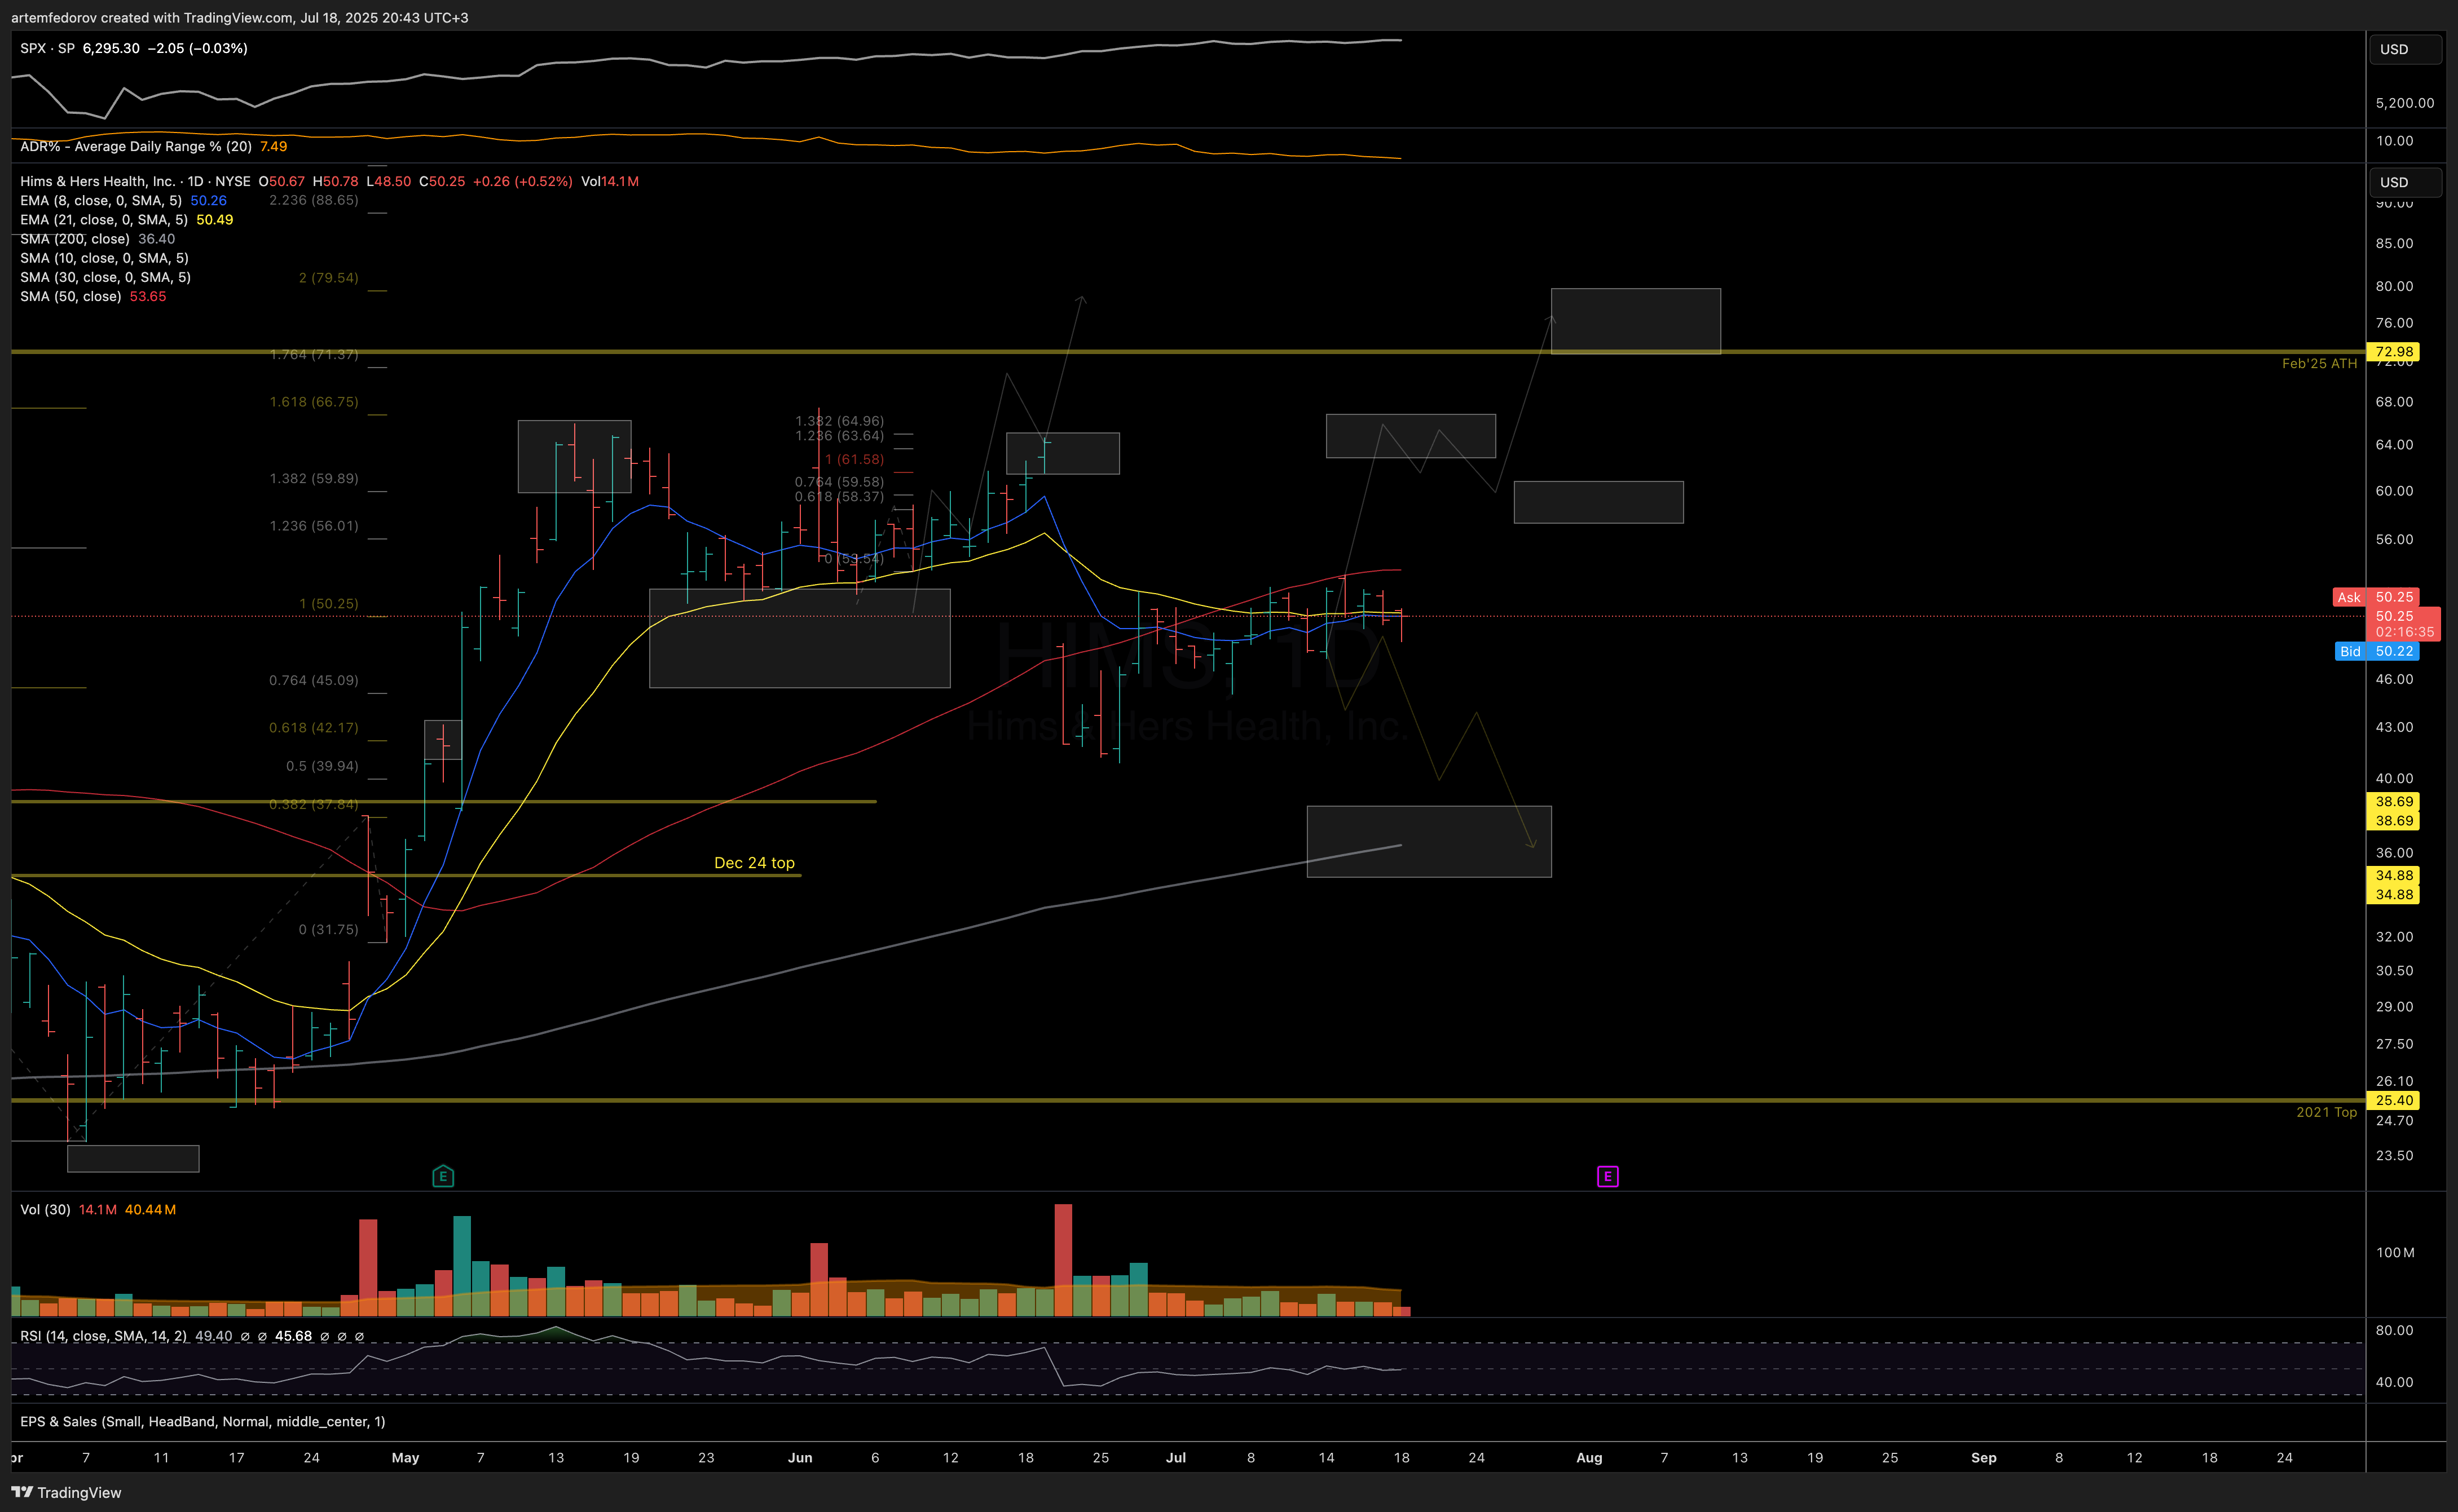Select the SMA (50, close) legend
The width and height of the screenshot is (2458, 1512).
[71, 296]
